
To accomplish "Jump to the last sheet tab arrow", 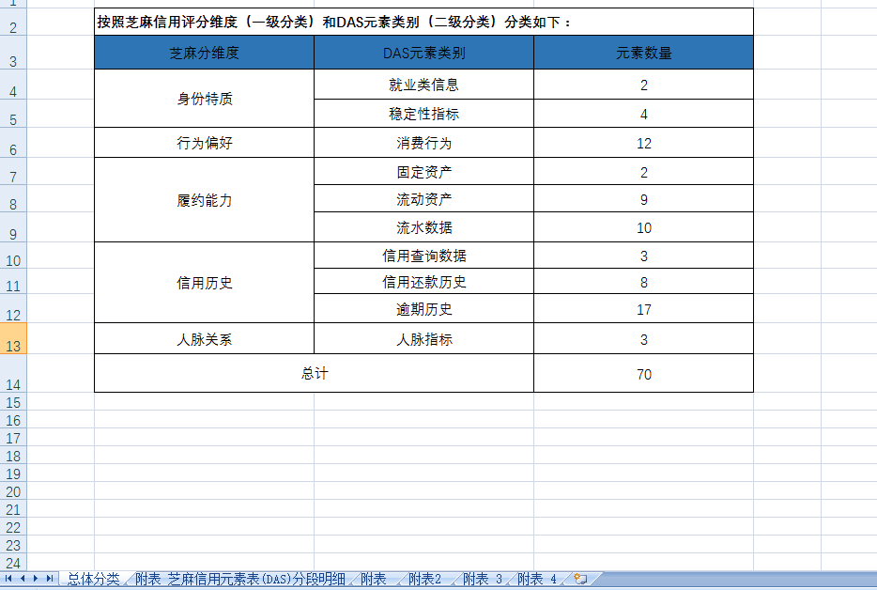I will (49, 578).
